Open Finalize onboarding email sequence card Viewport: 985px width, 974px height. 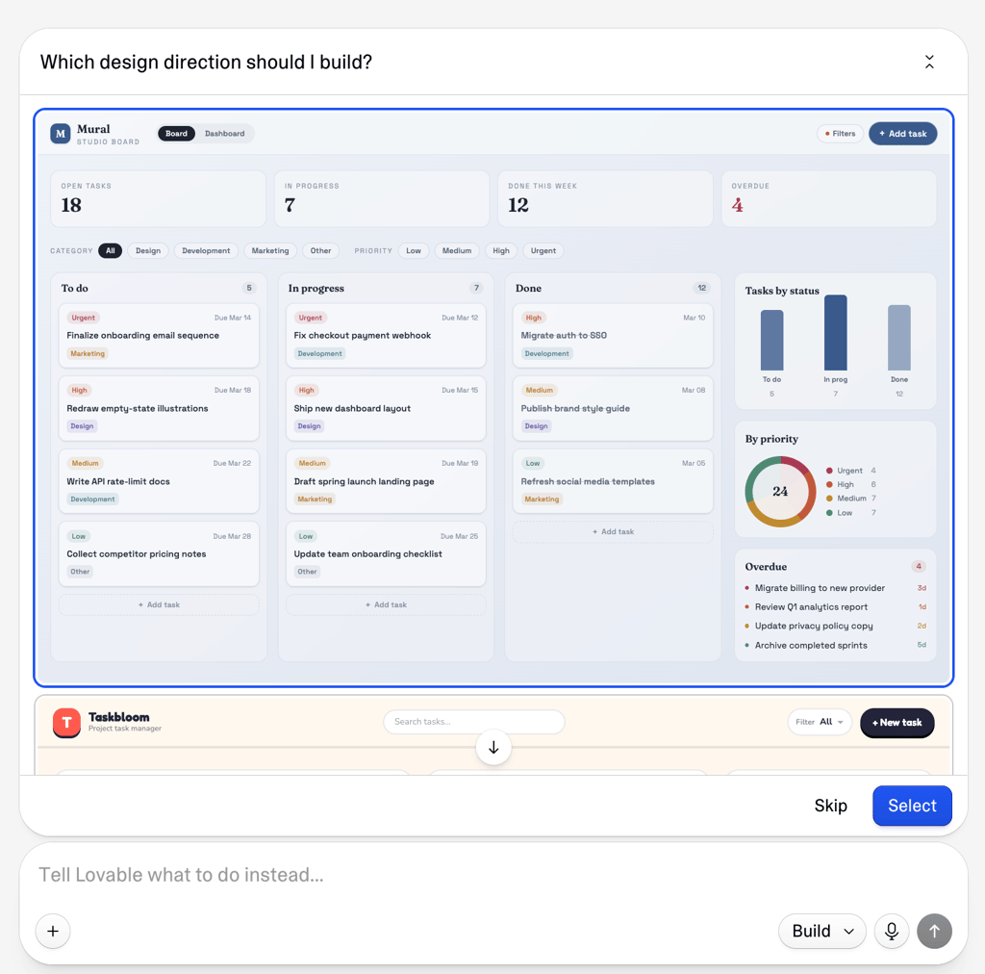(159, 336)
